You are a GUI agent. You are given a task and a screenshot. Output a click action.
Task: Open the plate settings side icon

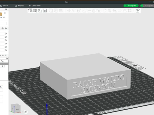coord(141,68)
